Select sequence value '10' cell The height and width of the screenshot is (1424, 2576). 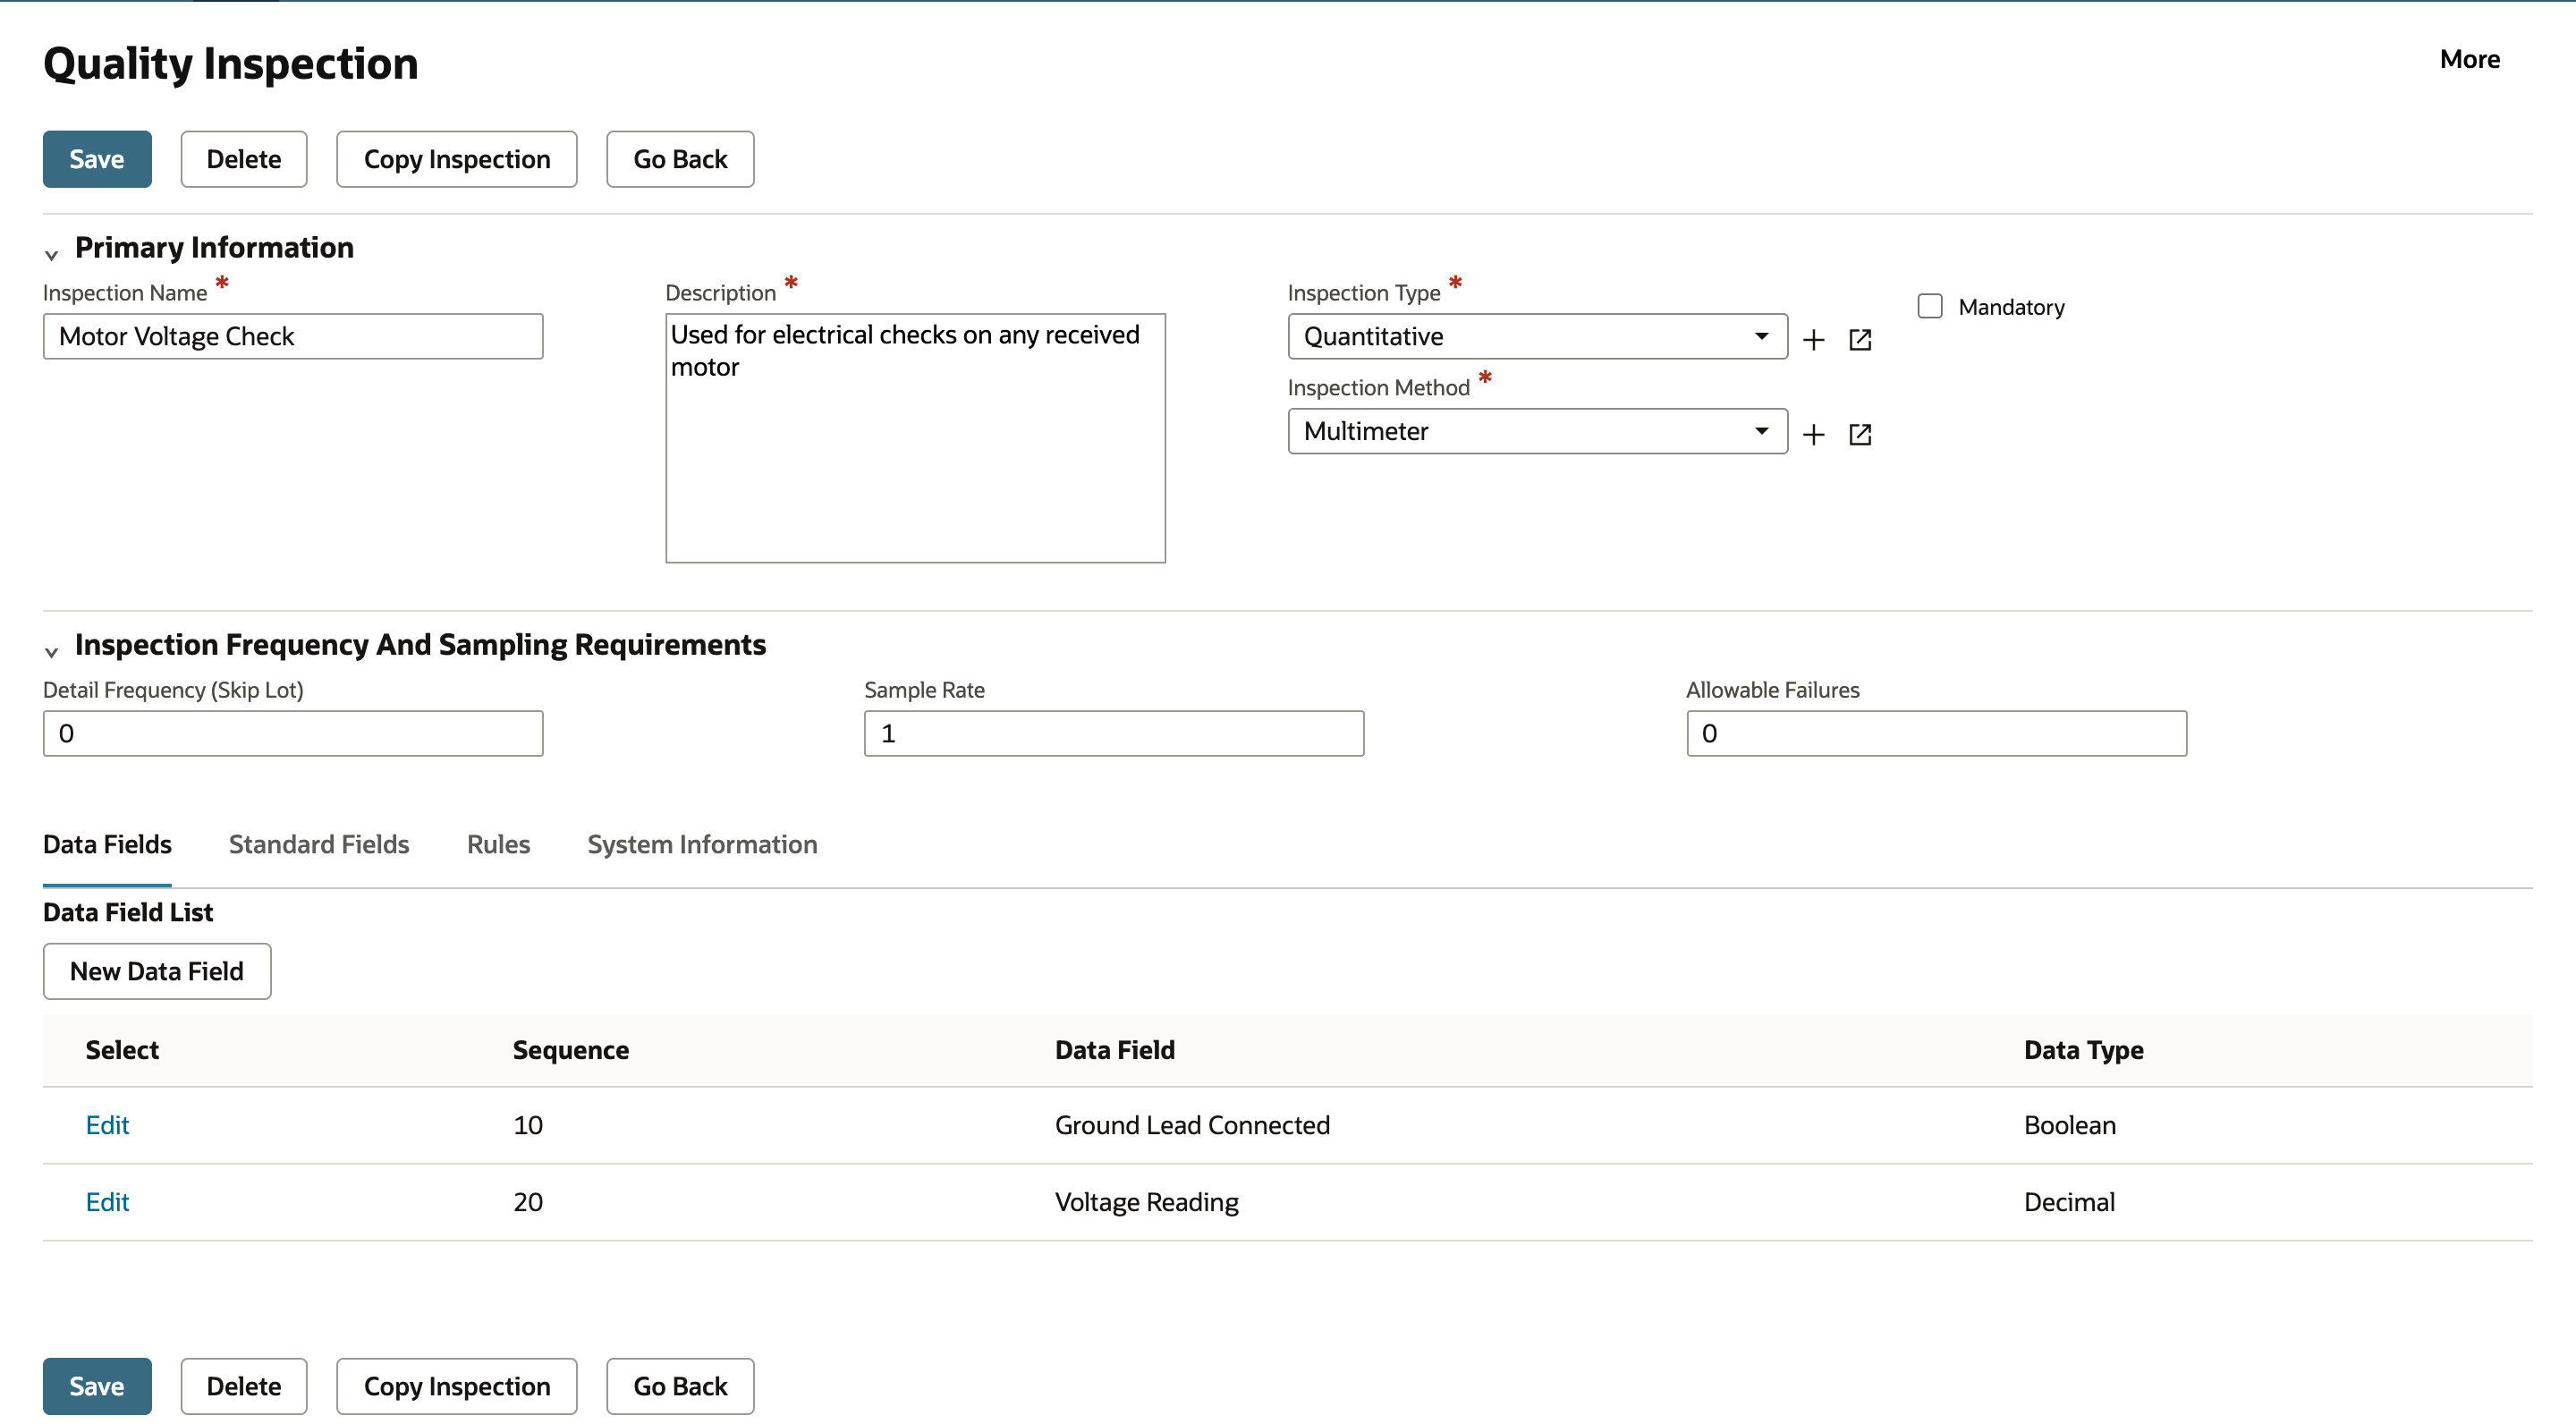[x=528, y=1125]
